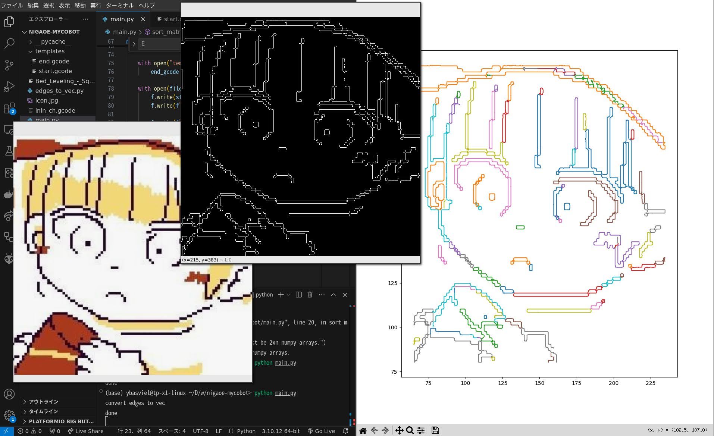Select the 3.10.12 64-bit interpreter indicator
Image resolution: width=714 pixels, height=436 pixels.
[x=281, y=431]
